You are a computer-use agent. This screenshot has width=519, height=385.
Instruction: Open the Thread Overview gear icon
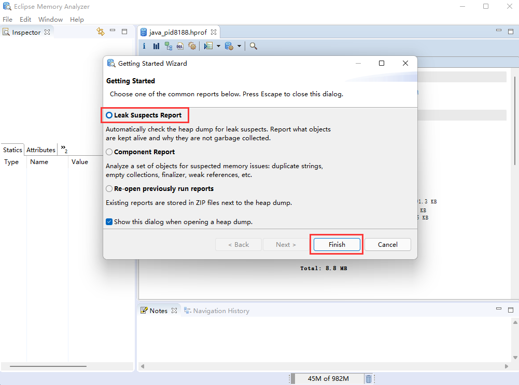click(192, 46)
